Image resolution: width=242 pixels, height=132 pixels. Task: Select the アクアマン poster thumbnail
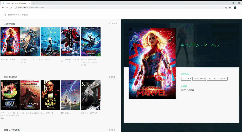[50, 42]
